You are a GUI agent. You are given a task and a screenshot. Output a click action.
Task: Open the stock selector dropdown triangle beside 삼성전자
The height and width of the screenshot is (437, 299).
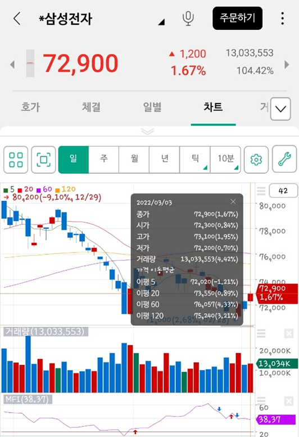(x=161, y=22)
